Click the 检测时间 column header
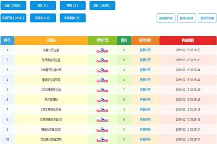This screenshot has height=144, width=217. pyautogui.click(x=188, y=41)
